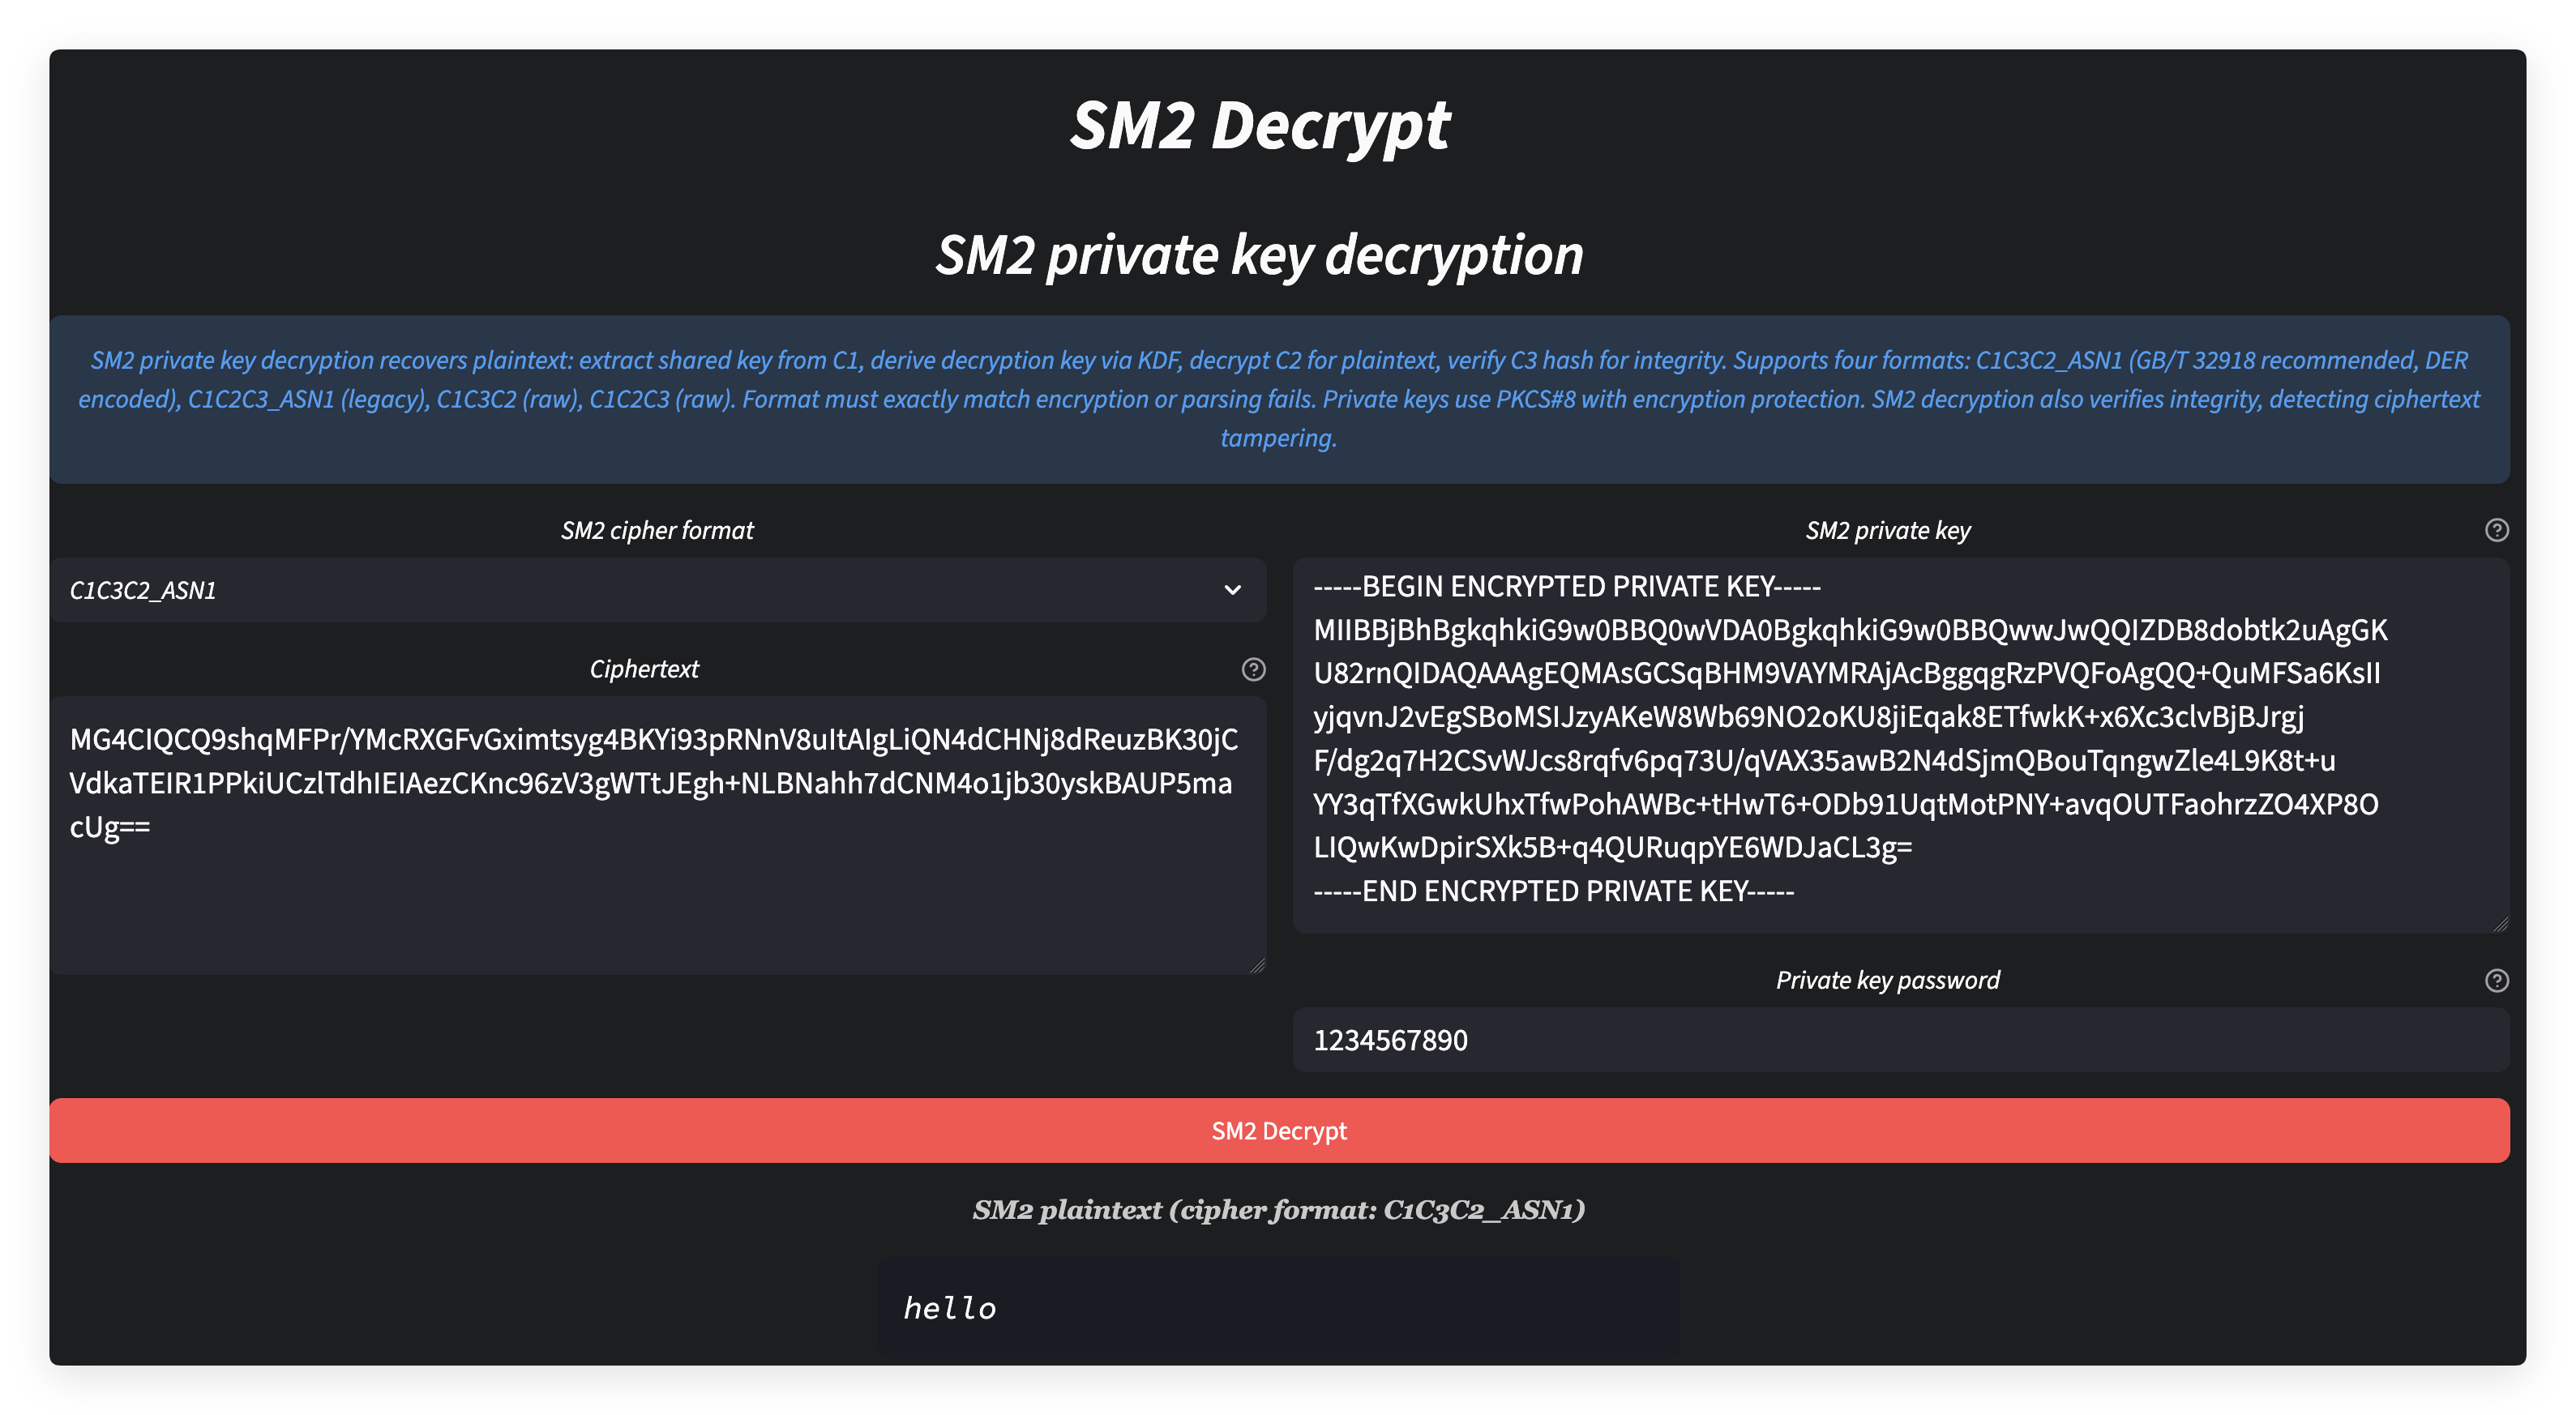Click the SM2 private key textarea resize handle
Screen dimensions: 2576x1415
(2500, 924)
